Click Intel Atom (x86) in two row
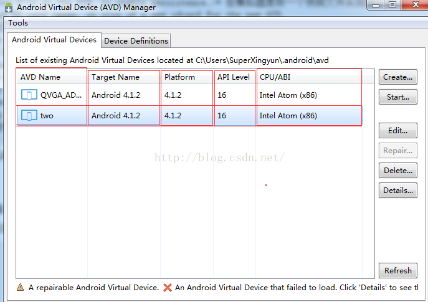The image size is (428, 302). [x=288, y=116]
